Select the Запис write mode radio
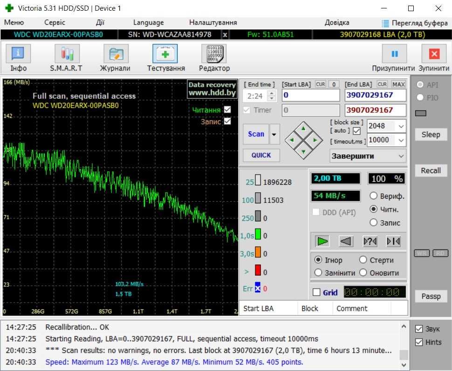The width and height of the screenshot is (452, 371). click(x=373, y=223)
